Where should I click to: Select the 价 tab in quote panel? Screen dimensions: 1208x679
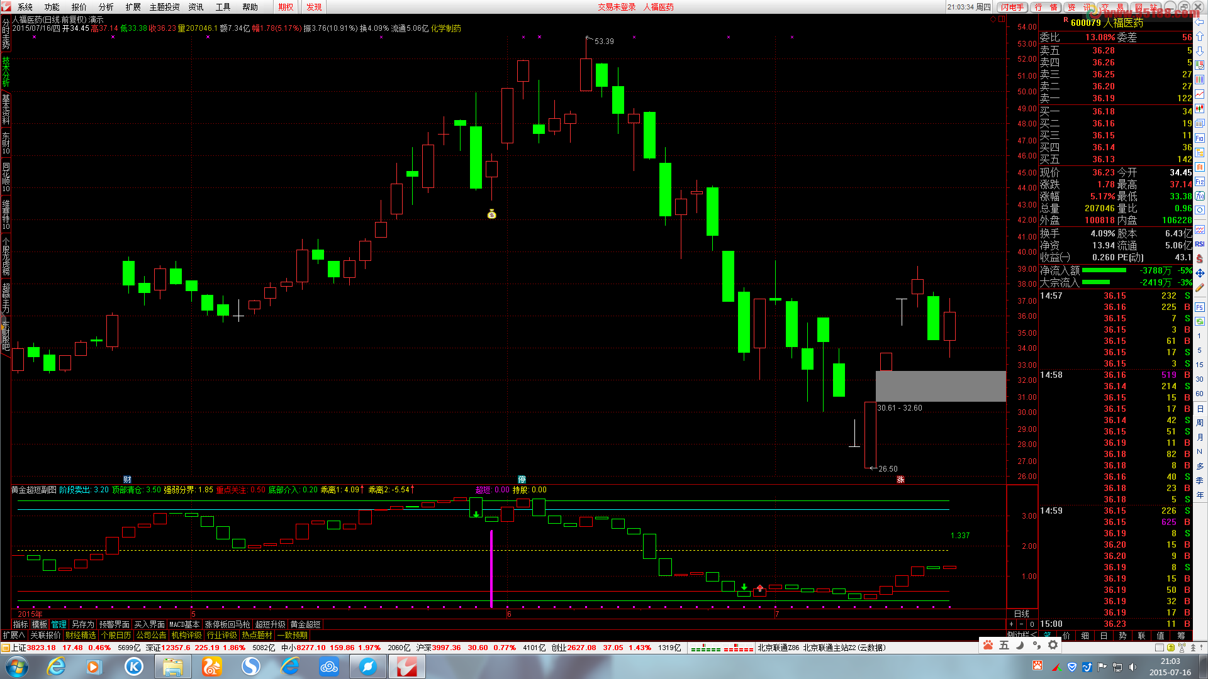point(1066,636)
